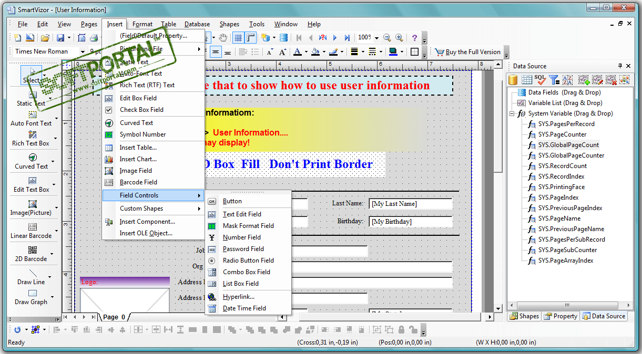This screenshot has width=642, height=354.
Task: Open the Save button dropdown arrow
Action: (x=69, y=37)
